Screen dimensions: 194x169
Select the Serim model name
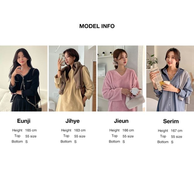click(171, 121)
